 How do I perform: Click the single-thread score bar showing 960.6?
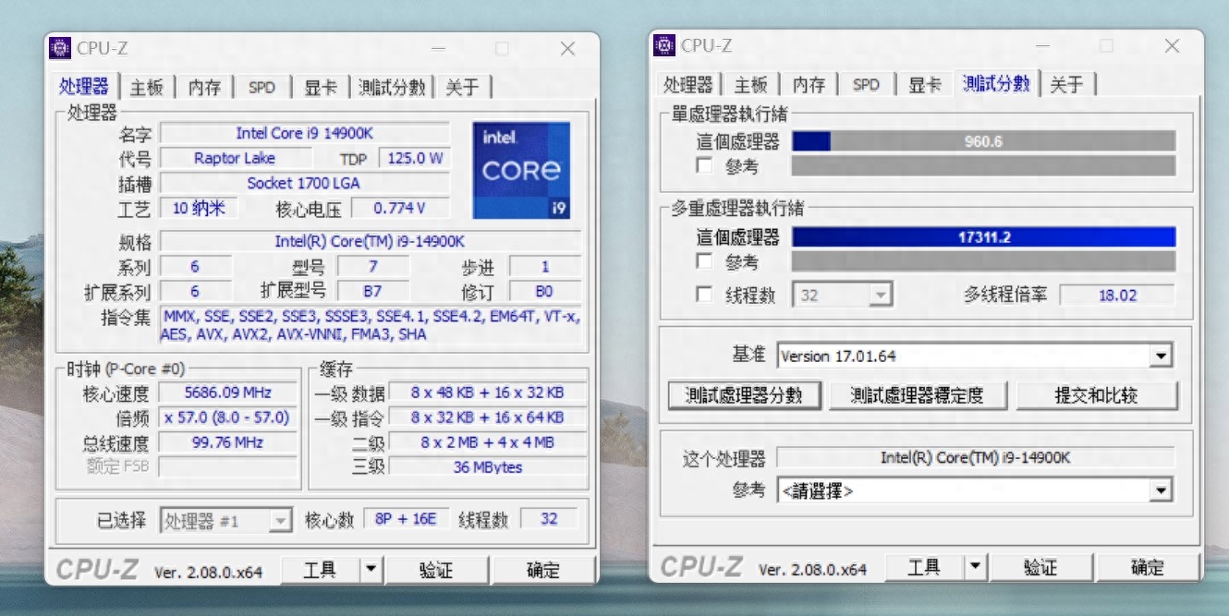[983, 141]
